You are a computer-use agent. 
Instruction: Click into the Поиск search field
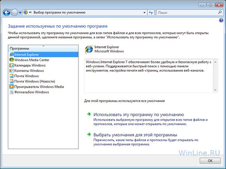click(x=187, y=13)
